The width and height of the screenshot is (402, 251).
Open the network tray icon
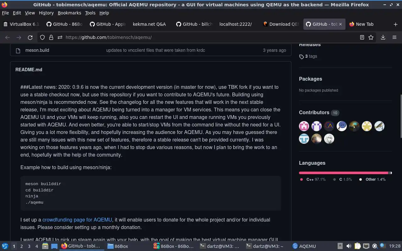coord(366,246)
